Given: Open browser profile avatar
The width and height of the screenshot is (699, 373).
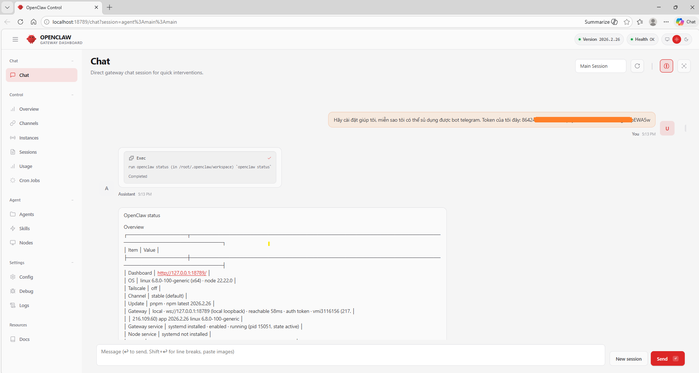Looking at the screenshot, I should [653, 22].
